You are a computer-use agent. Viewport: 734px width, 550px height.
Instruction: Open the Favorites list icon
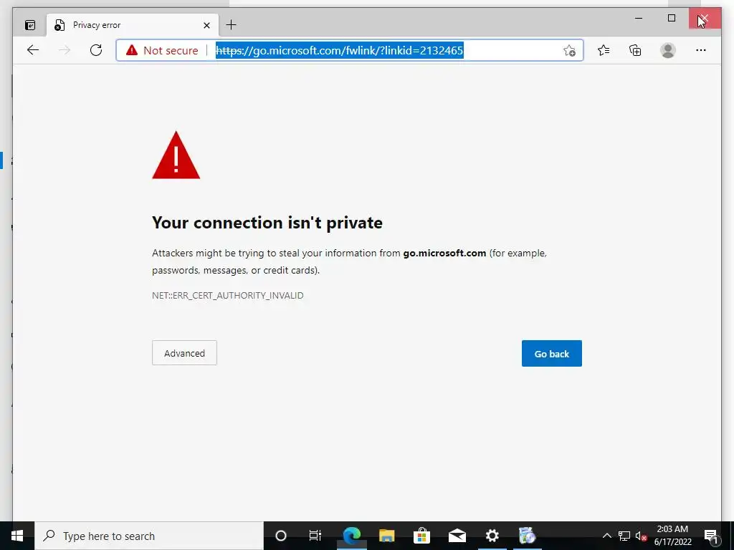(604, 50)
